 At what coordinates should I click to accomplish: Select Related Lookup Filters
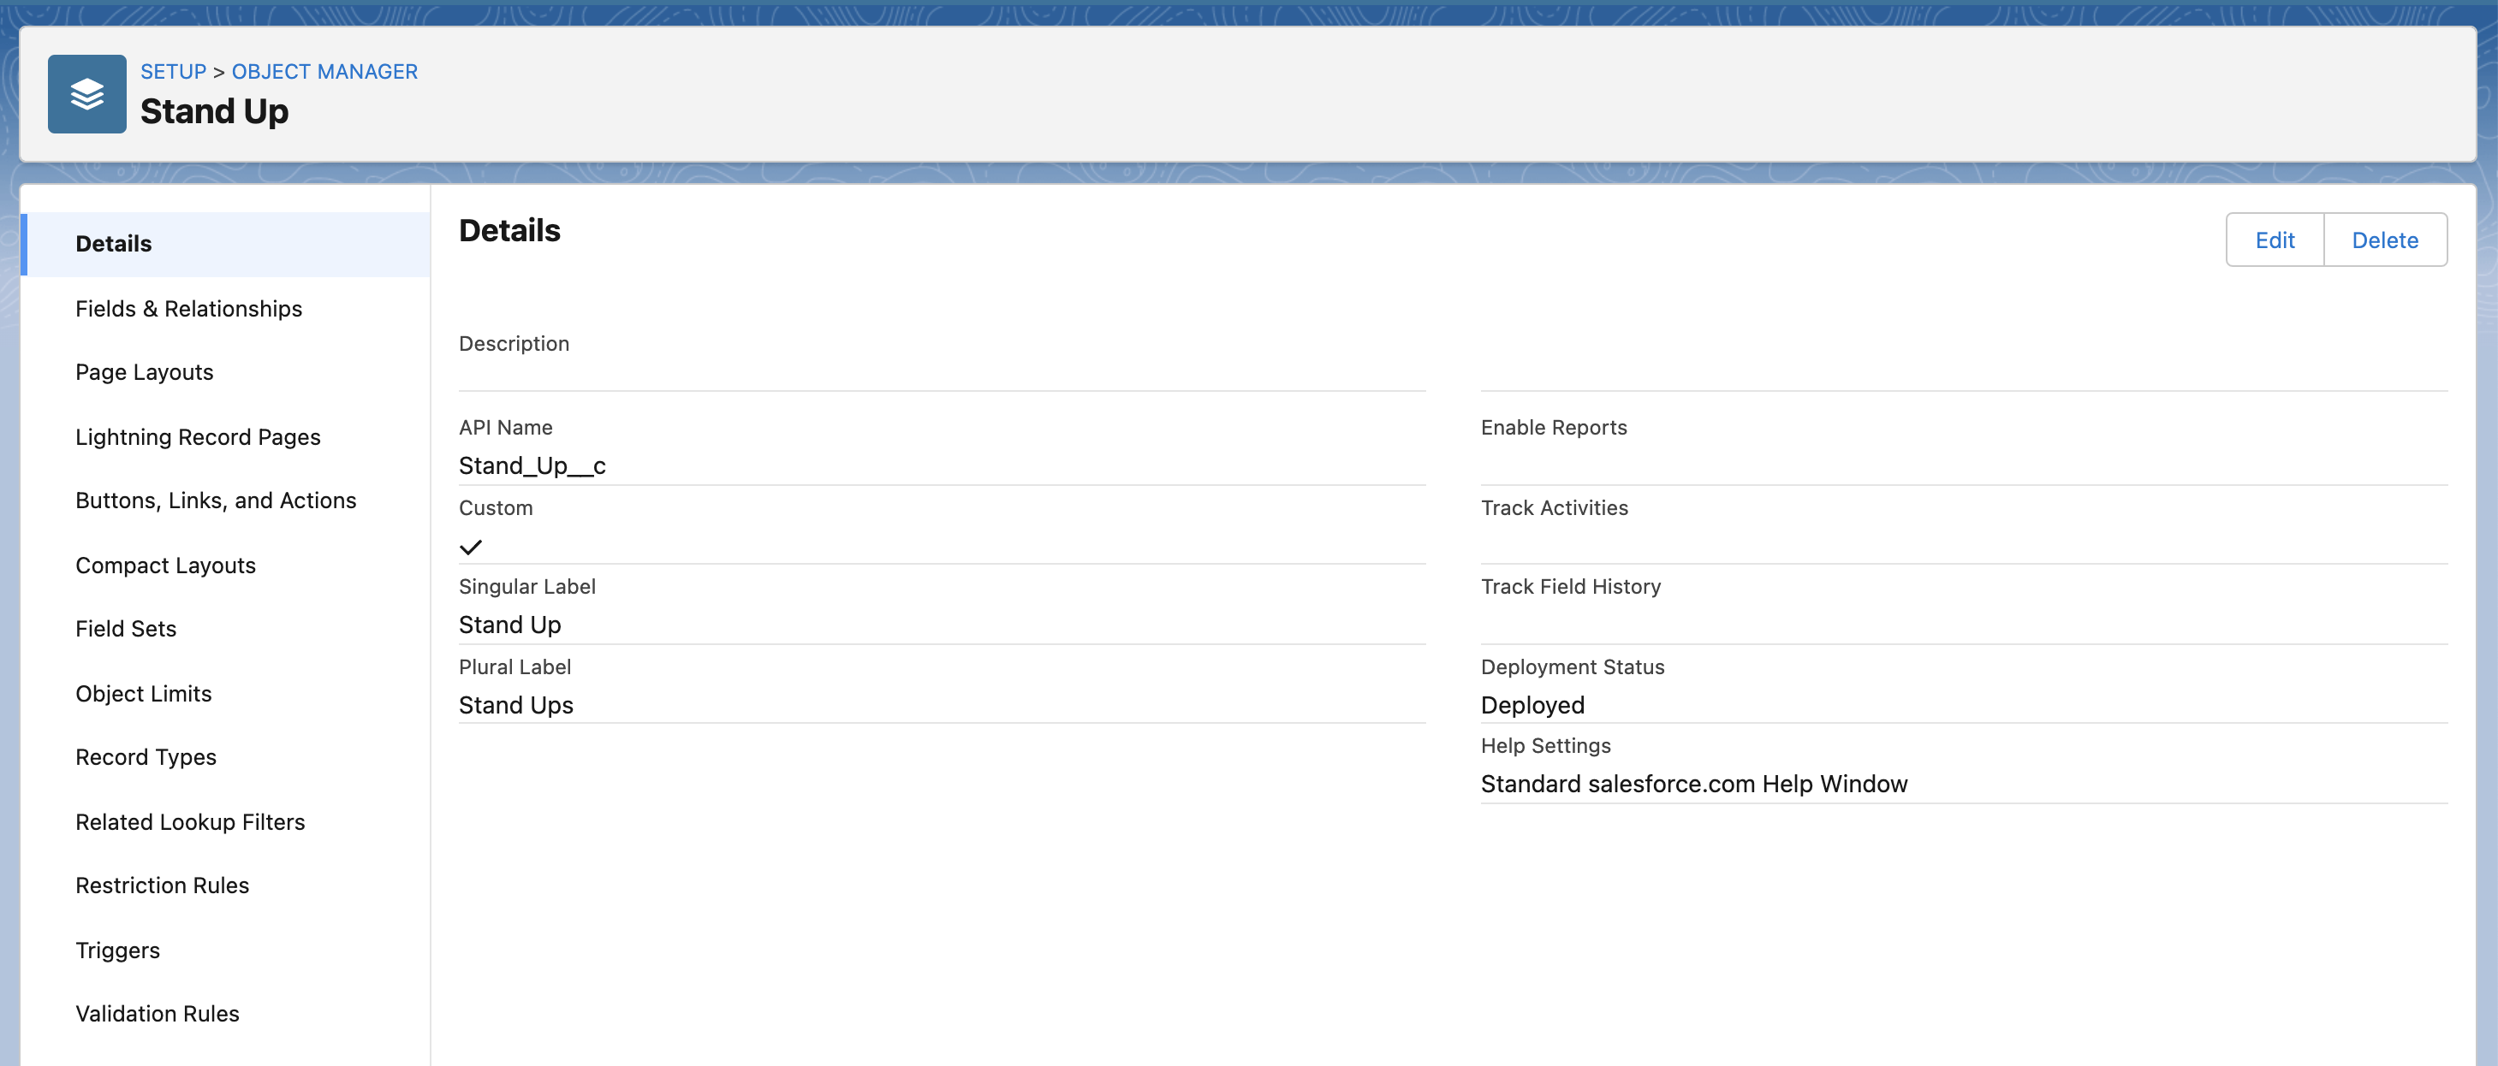click(190, 820)
